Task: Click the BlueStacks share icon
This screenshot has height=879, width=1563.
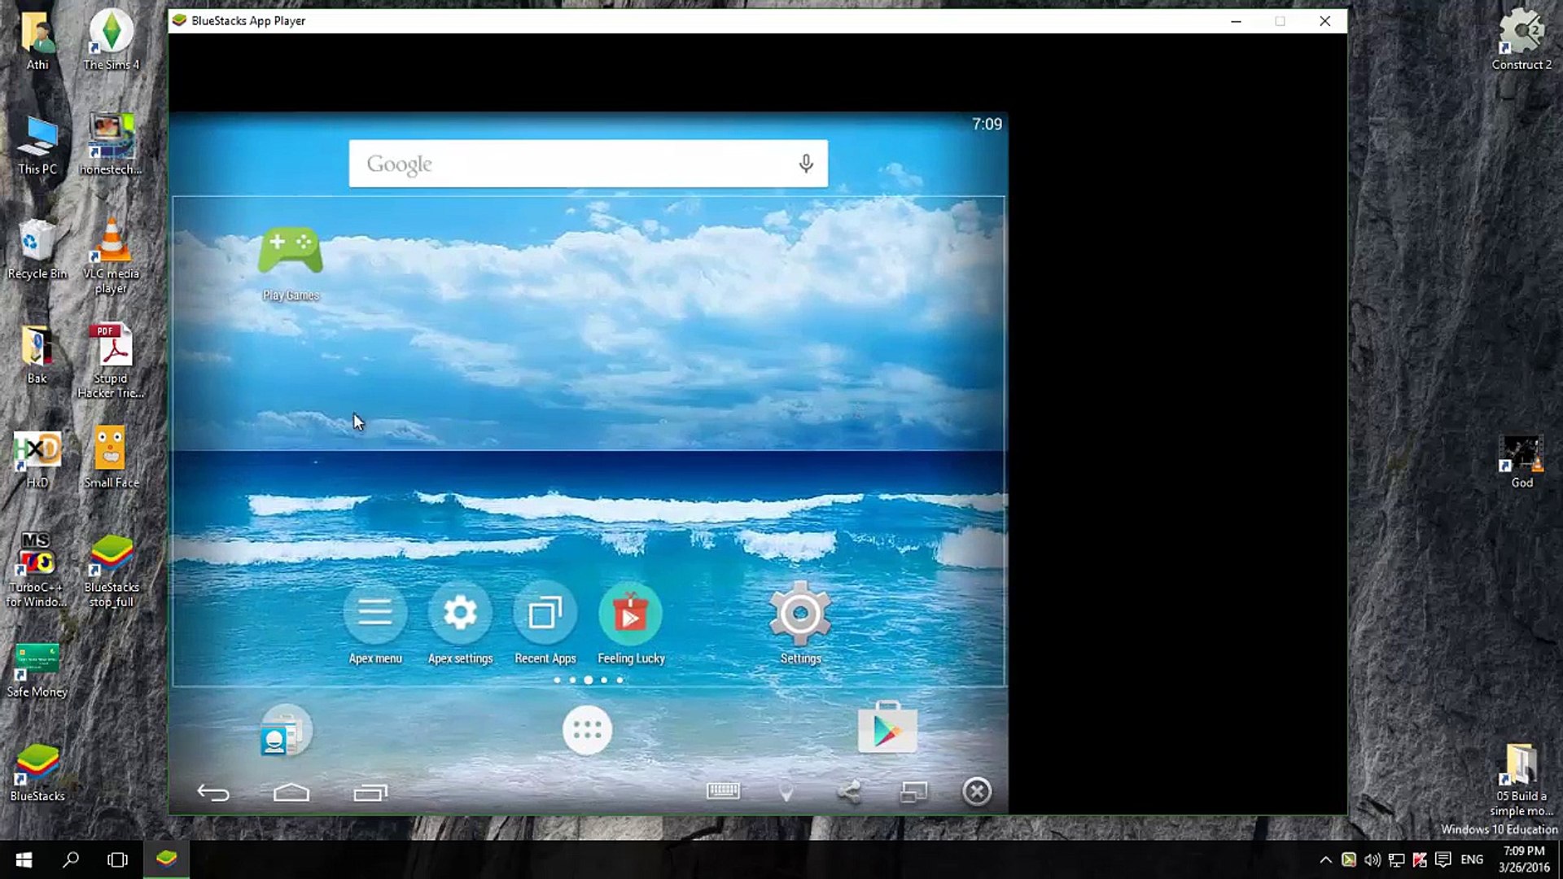Action: click(849, 791)
